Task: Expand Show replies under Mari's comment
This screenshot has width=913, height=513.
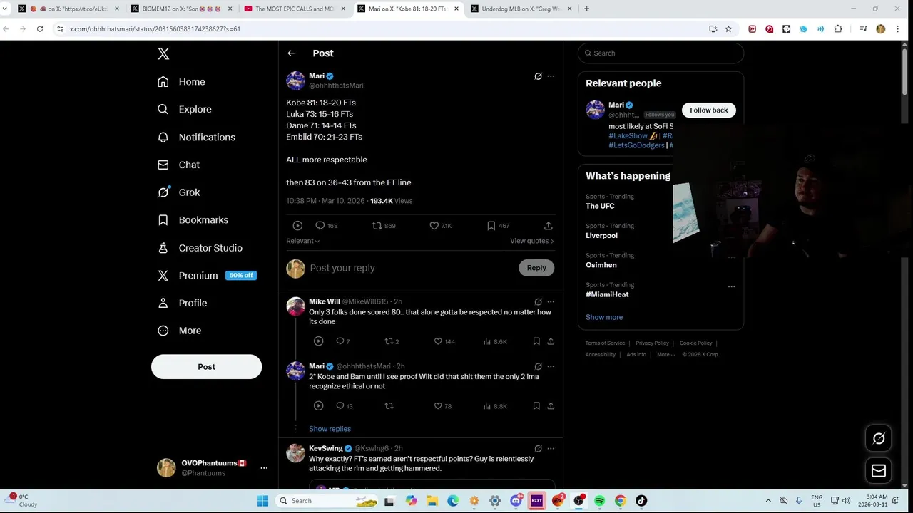Action: point(330,429)
